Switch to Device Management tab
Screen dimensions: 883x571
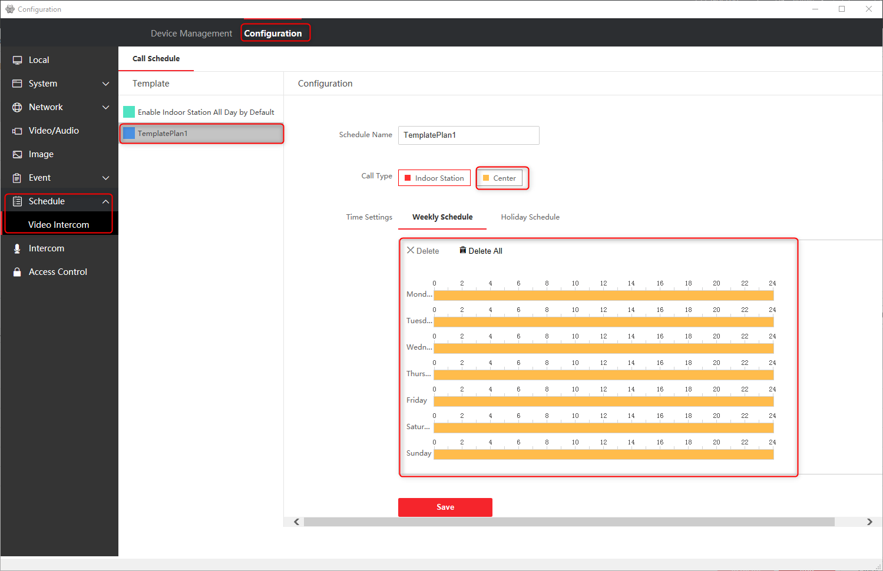tap(191, 34)
